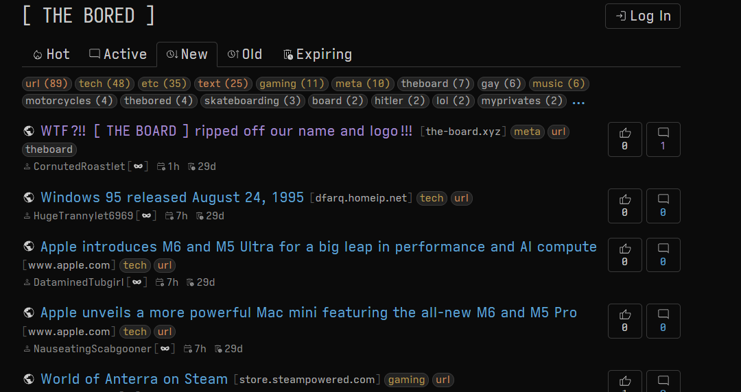Click the globe icon beside Windows 95 post
This screenshot has height=392, width=741.
pyautogui.click(x=28, y=197)
